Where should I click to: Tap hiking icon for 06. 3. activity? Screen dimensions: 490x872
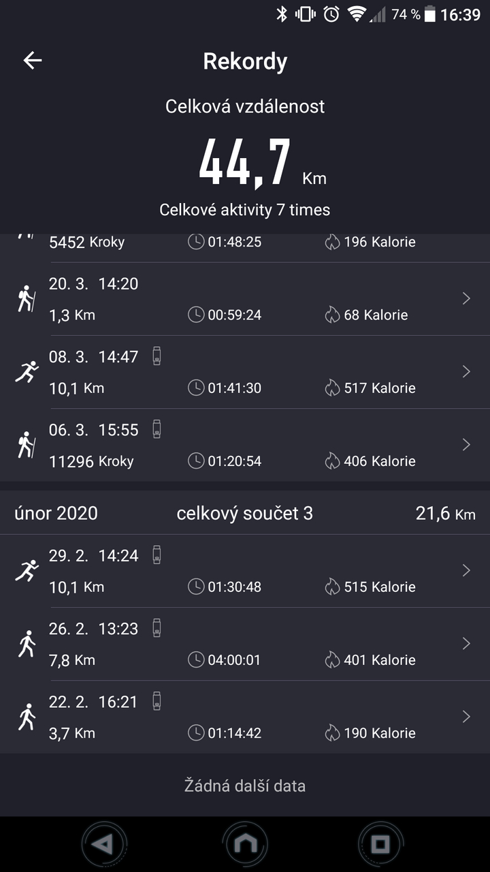pos(27,445)
